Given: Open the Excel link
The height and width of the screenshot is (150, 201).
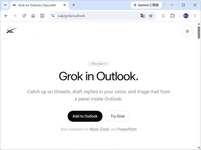Looking at the screenshot, I should 105,129.
